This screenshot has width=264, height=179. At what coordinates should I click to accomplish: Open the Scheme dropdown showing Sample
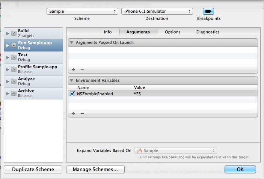coord(82,11)
